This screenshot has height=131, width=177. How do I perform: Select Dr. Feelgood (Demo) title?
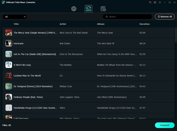click(x=33, y=86)
